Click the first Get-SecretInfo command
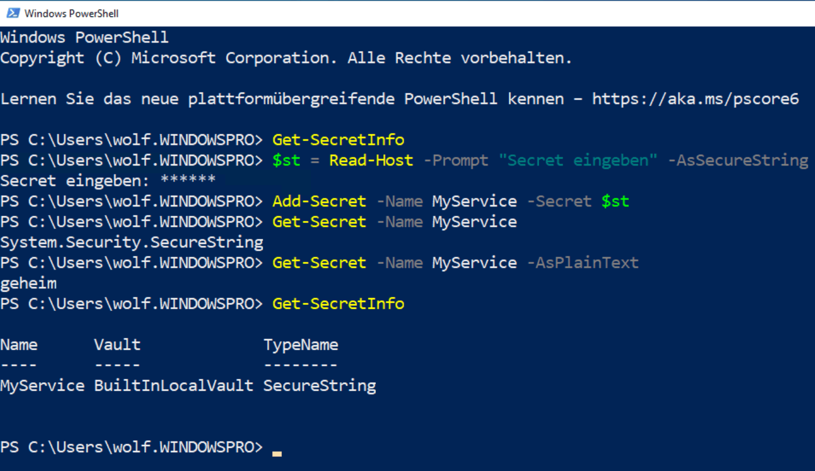This screenshot has height=471, width=815. coord(338,140)
